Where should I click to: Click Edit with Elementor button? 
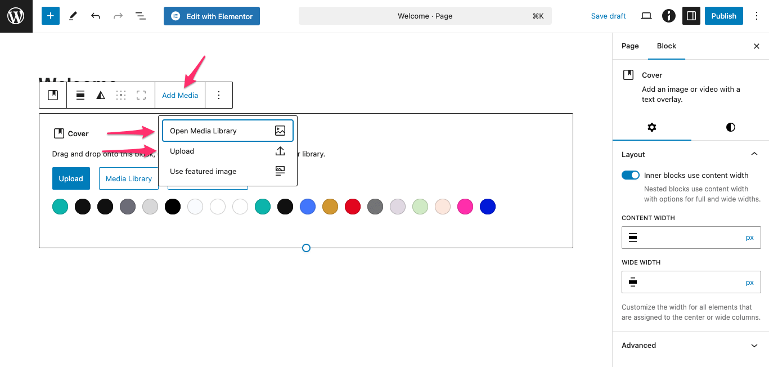tap(212, 16)
